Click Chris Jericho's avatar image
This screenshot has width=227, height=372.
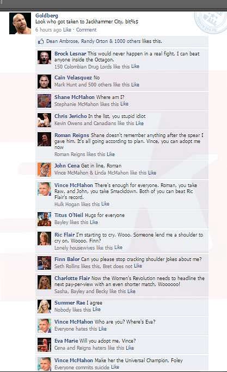pos(44,120)
